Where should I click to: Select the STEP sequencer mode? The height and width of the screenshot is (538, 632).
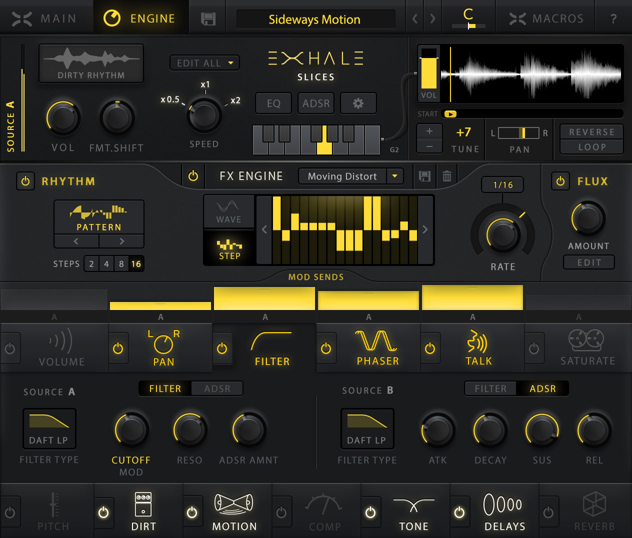pyautogui.click(x=228, y=248)
